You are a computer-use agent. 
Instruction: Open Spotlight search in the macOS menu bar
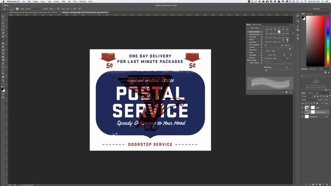[323, 2]
